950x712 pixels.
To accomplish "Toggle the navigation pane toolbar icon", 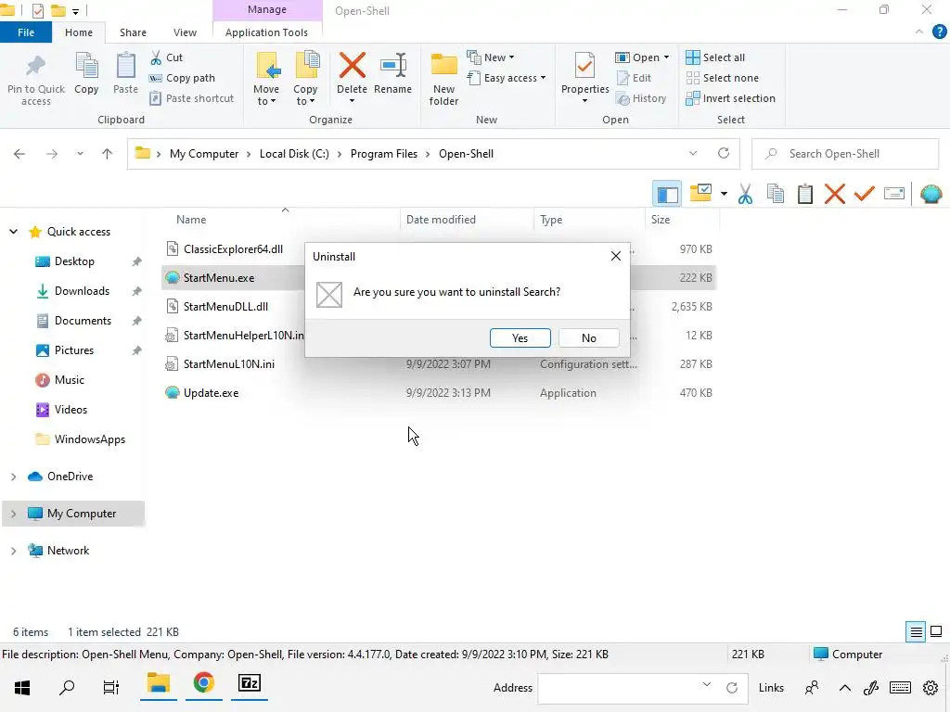I will 667,195.
